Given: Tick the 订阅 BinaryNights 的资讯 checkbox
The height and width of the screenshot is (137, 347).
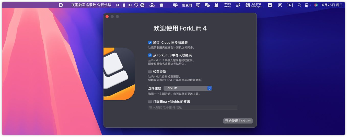Looking at the screenshot, I should 150,101.
